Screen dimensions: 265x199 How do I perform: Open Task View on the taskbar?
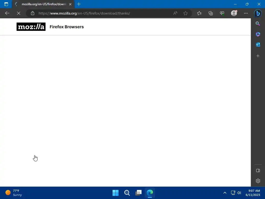pos(138,193)
